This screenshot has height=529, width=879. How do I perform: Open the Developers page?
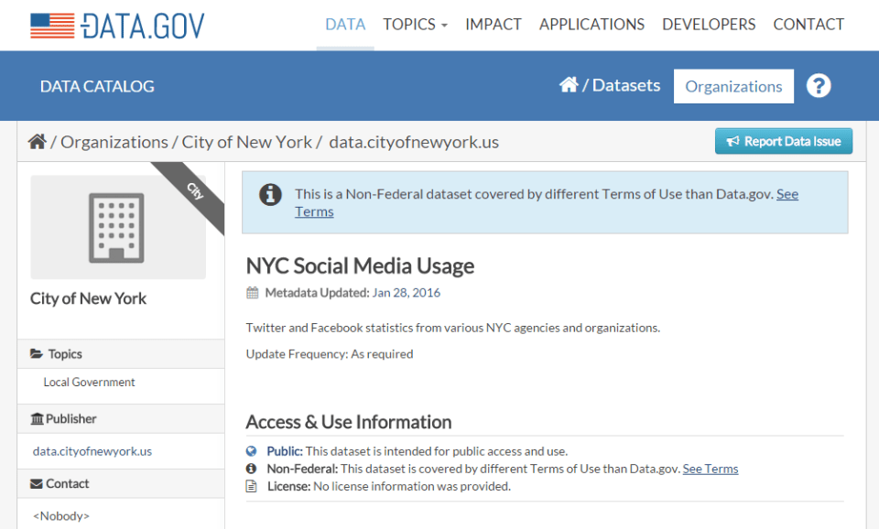pos(709,25)
